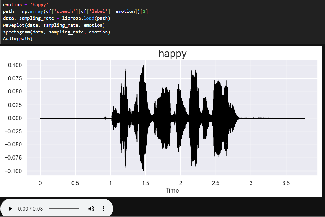
Task: Click the plot title "happy"
Action: [x=172, y=54]
